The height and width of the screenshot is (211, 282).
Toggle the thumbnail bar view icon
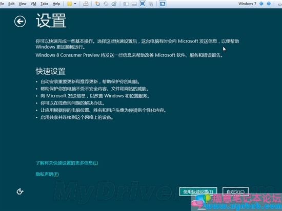pos(134,4)
